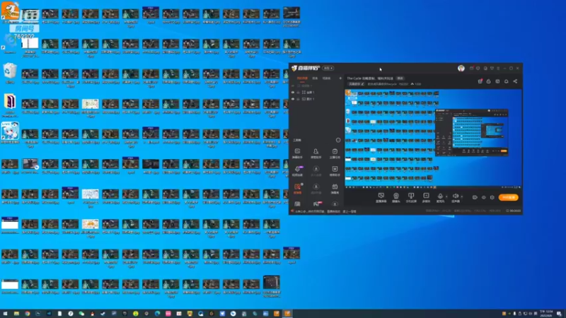566x318 pixels.
Task: Toggle eye visibility for the full-screen source
Action: tap(293, 93)
